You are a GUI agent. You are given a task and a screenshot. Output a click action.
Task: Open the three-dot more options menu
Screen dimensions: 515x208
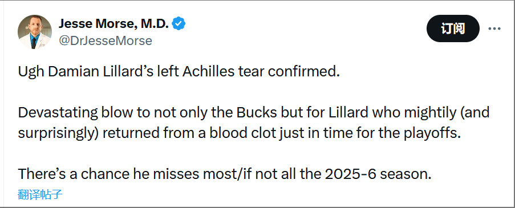tap(494, 28)
